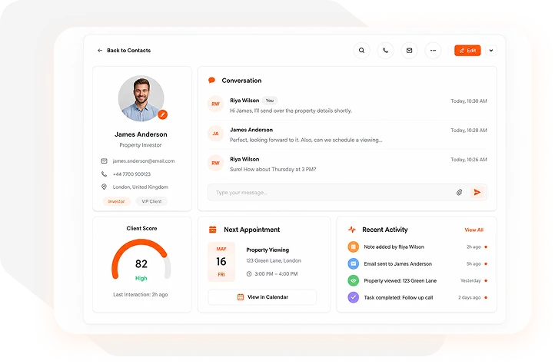The height and width of the screenshot is (364, 555).
Task: Click RW avatar on the 10:30 AM message
Action: (215, 104)
